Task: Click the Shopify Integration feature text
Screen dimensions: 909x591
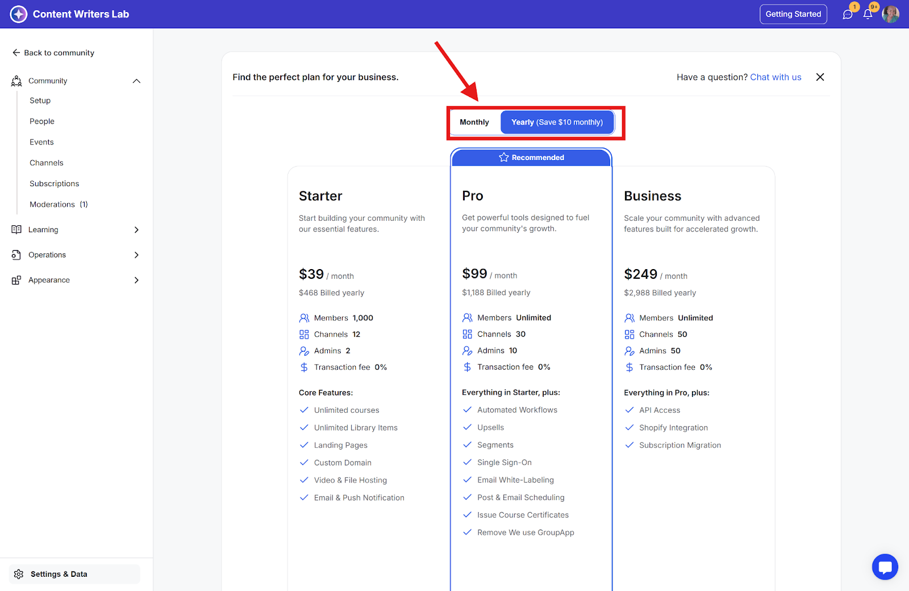Action: [x=674, y=428]
